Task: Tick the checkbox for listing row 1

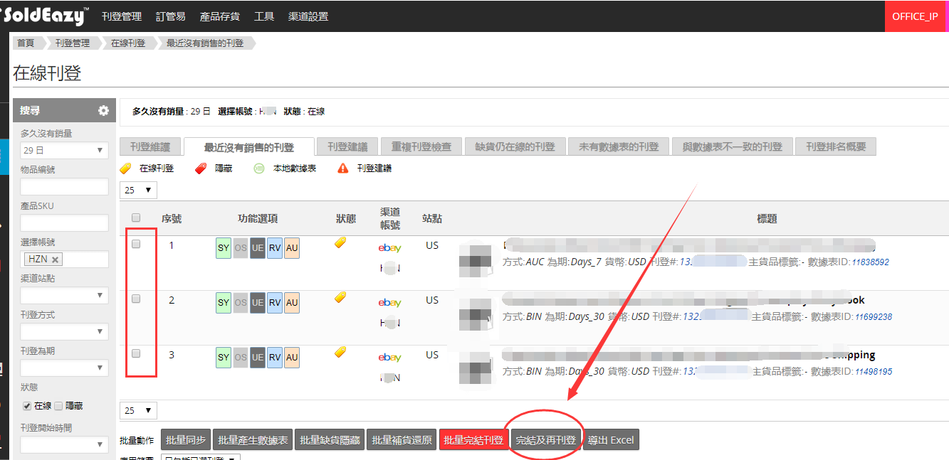Action: pyautogui.click(x=136, y=244)
